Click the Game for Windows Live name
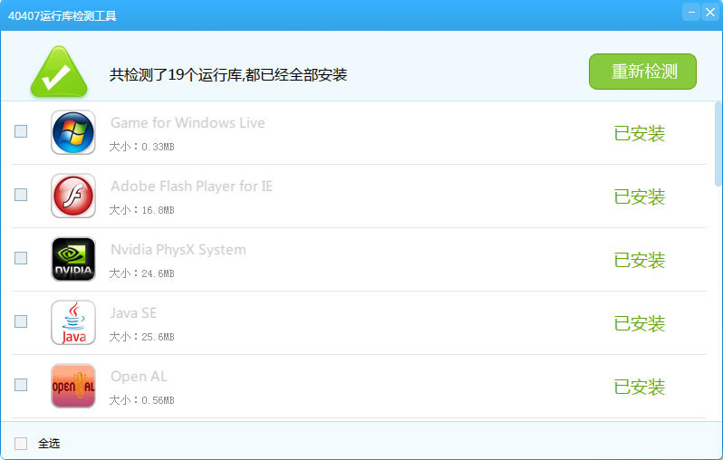 188,122
